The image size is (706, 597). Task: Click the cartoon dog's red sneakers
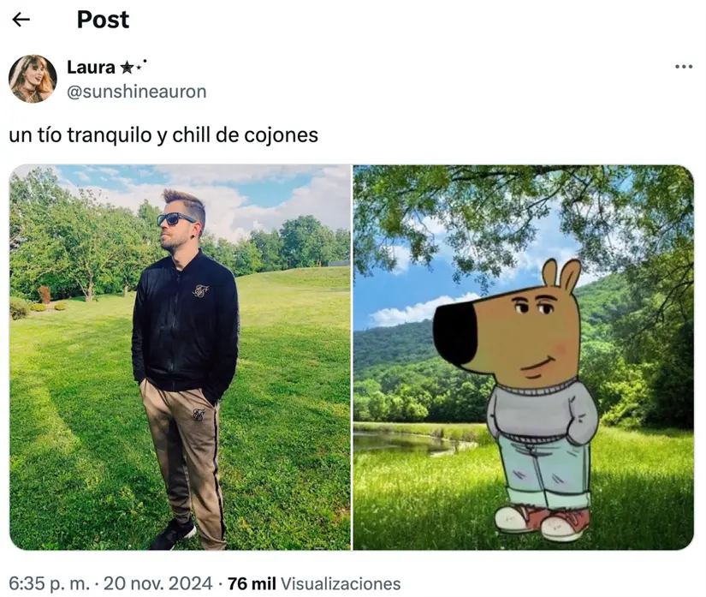(x=543, y=522)
